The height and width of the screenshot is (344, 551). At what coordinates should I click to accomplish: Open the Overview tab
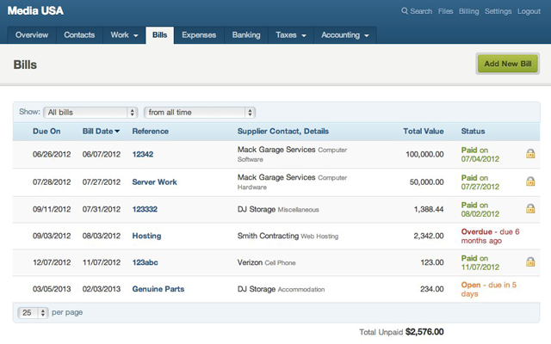pyautogui.click(x=32, y=35)
